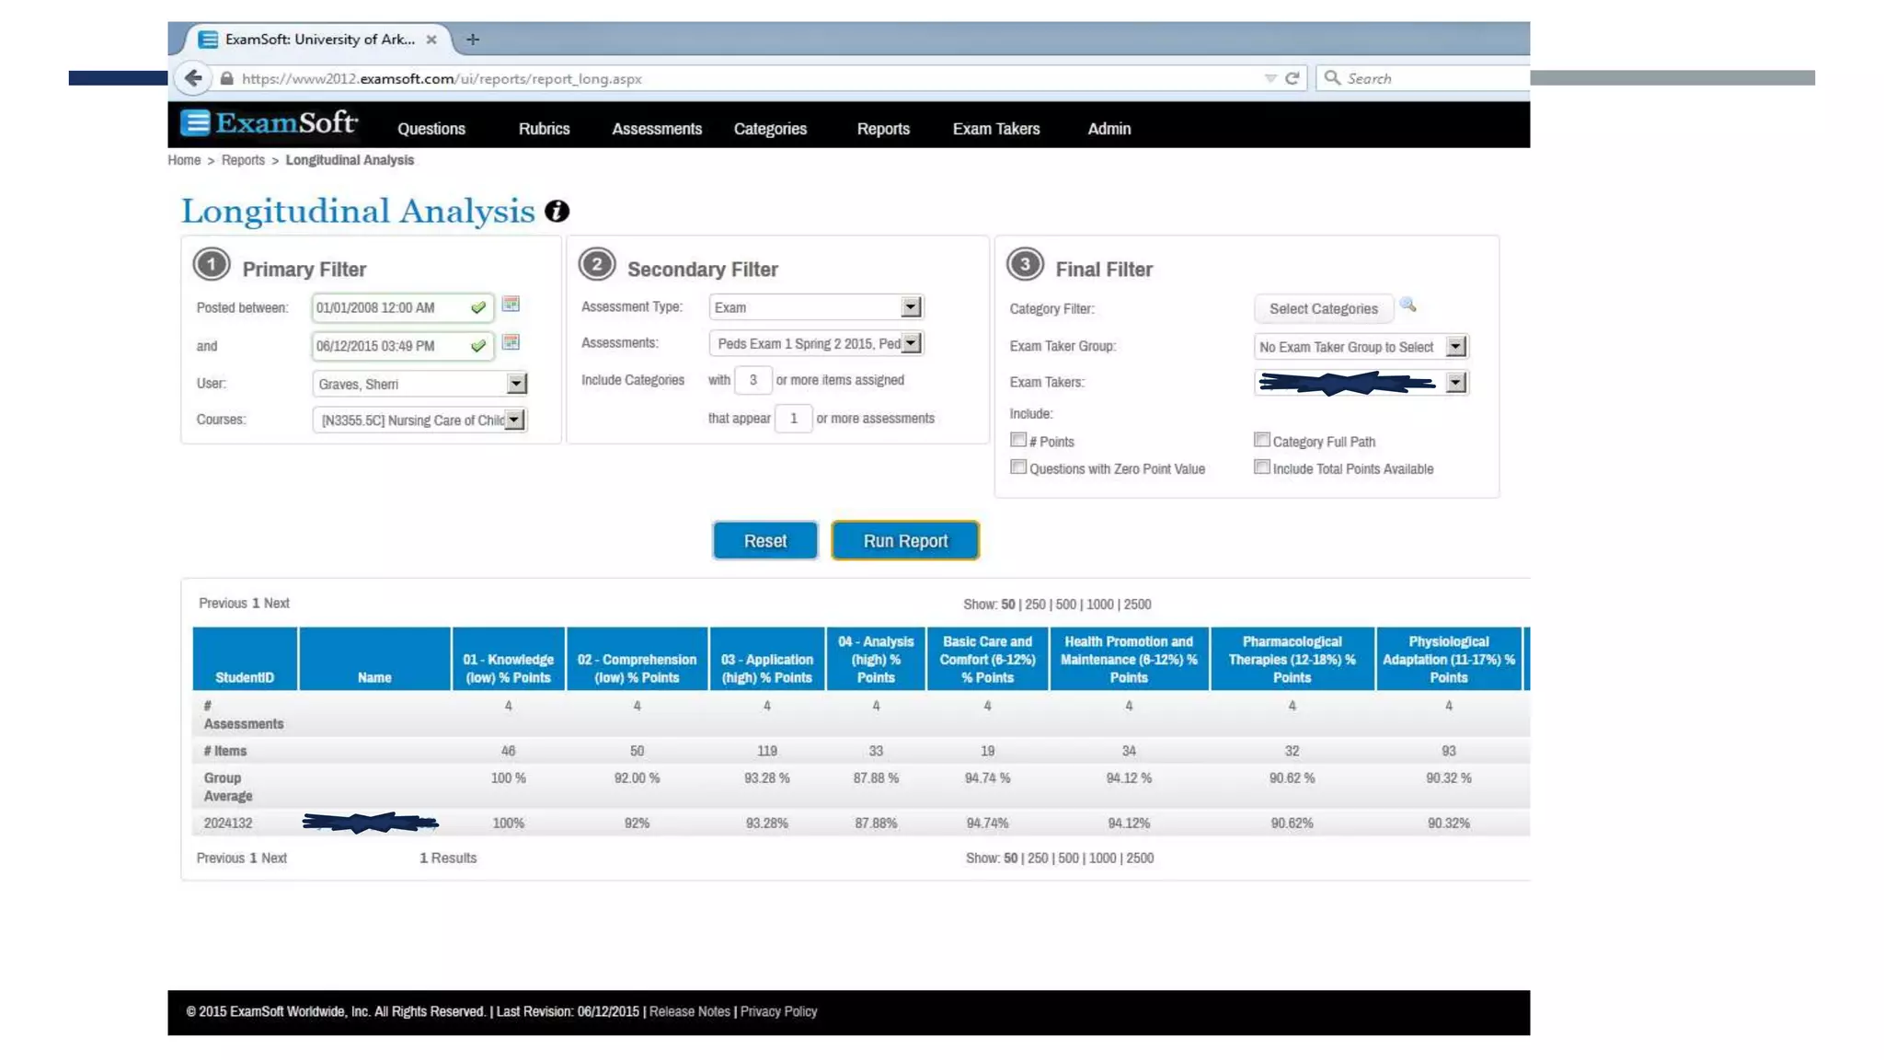Reload page with browser refresh icon
This screenshot has width=1884, height=1060.
1292,78
